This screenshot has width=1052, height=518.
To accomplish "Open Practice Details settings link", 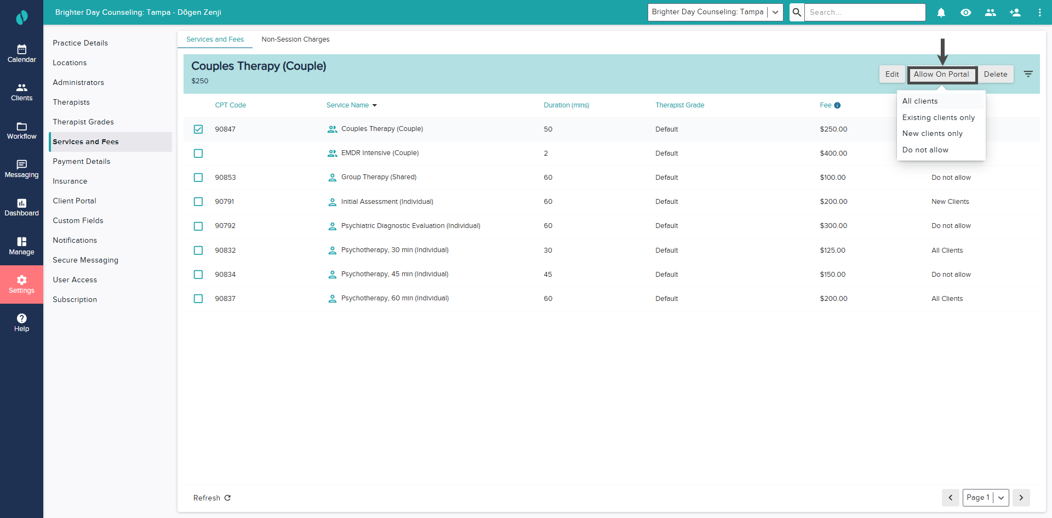I will tap(81, 43).
